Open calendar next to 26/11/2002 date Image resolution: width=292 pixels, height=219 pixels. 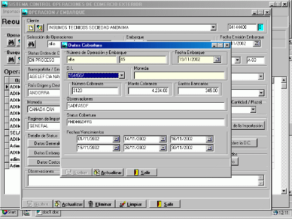(163, 148)
